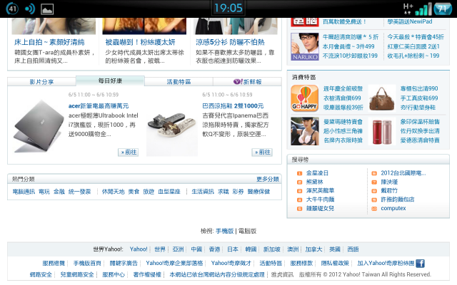Tap the blue battery 71 icon

tap(443, 9)
